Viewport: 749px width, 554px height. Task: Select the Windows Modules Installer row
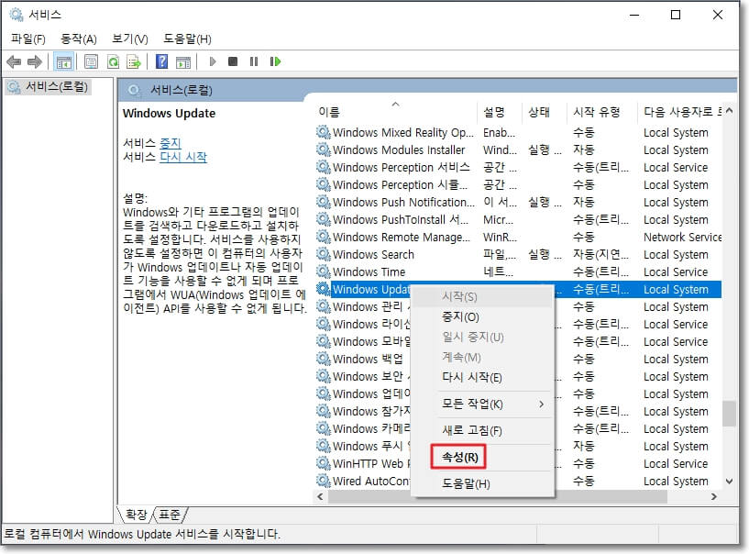(518, 150)
